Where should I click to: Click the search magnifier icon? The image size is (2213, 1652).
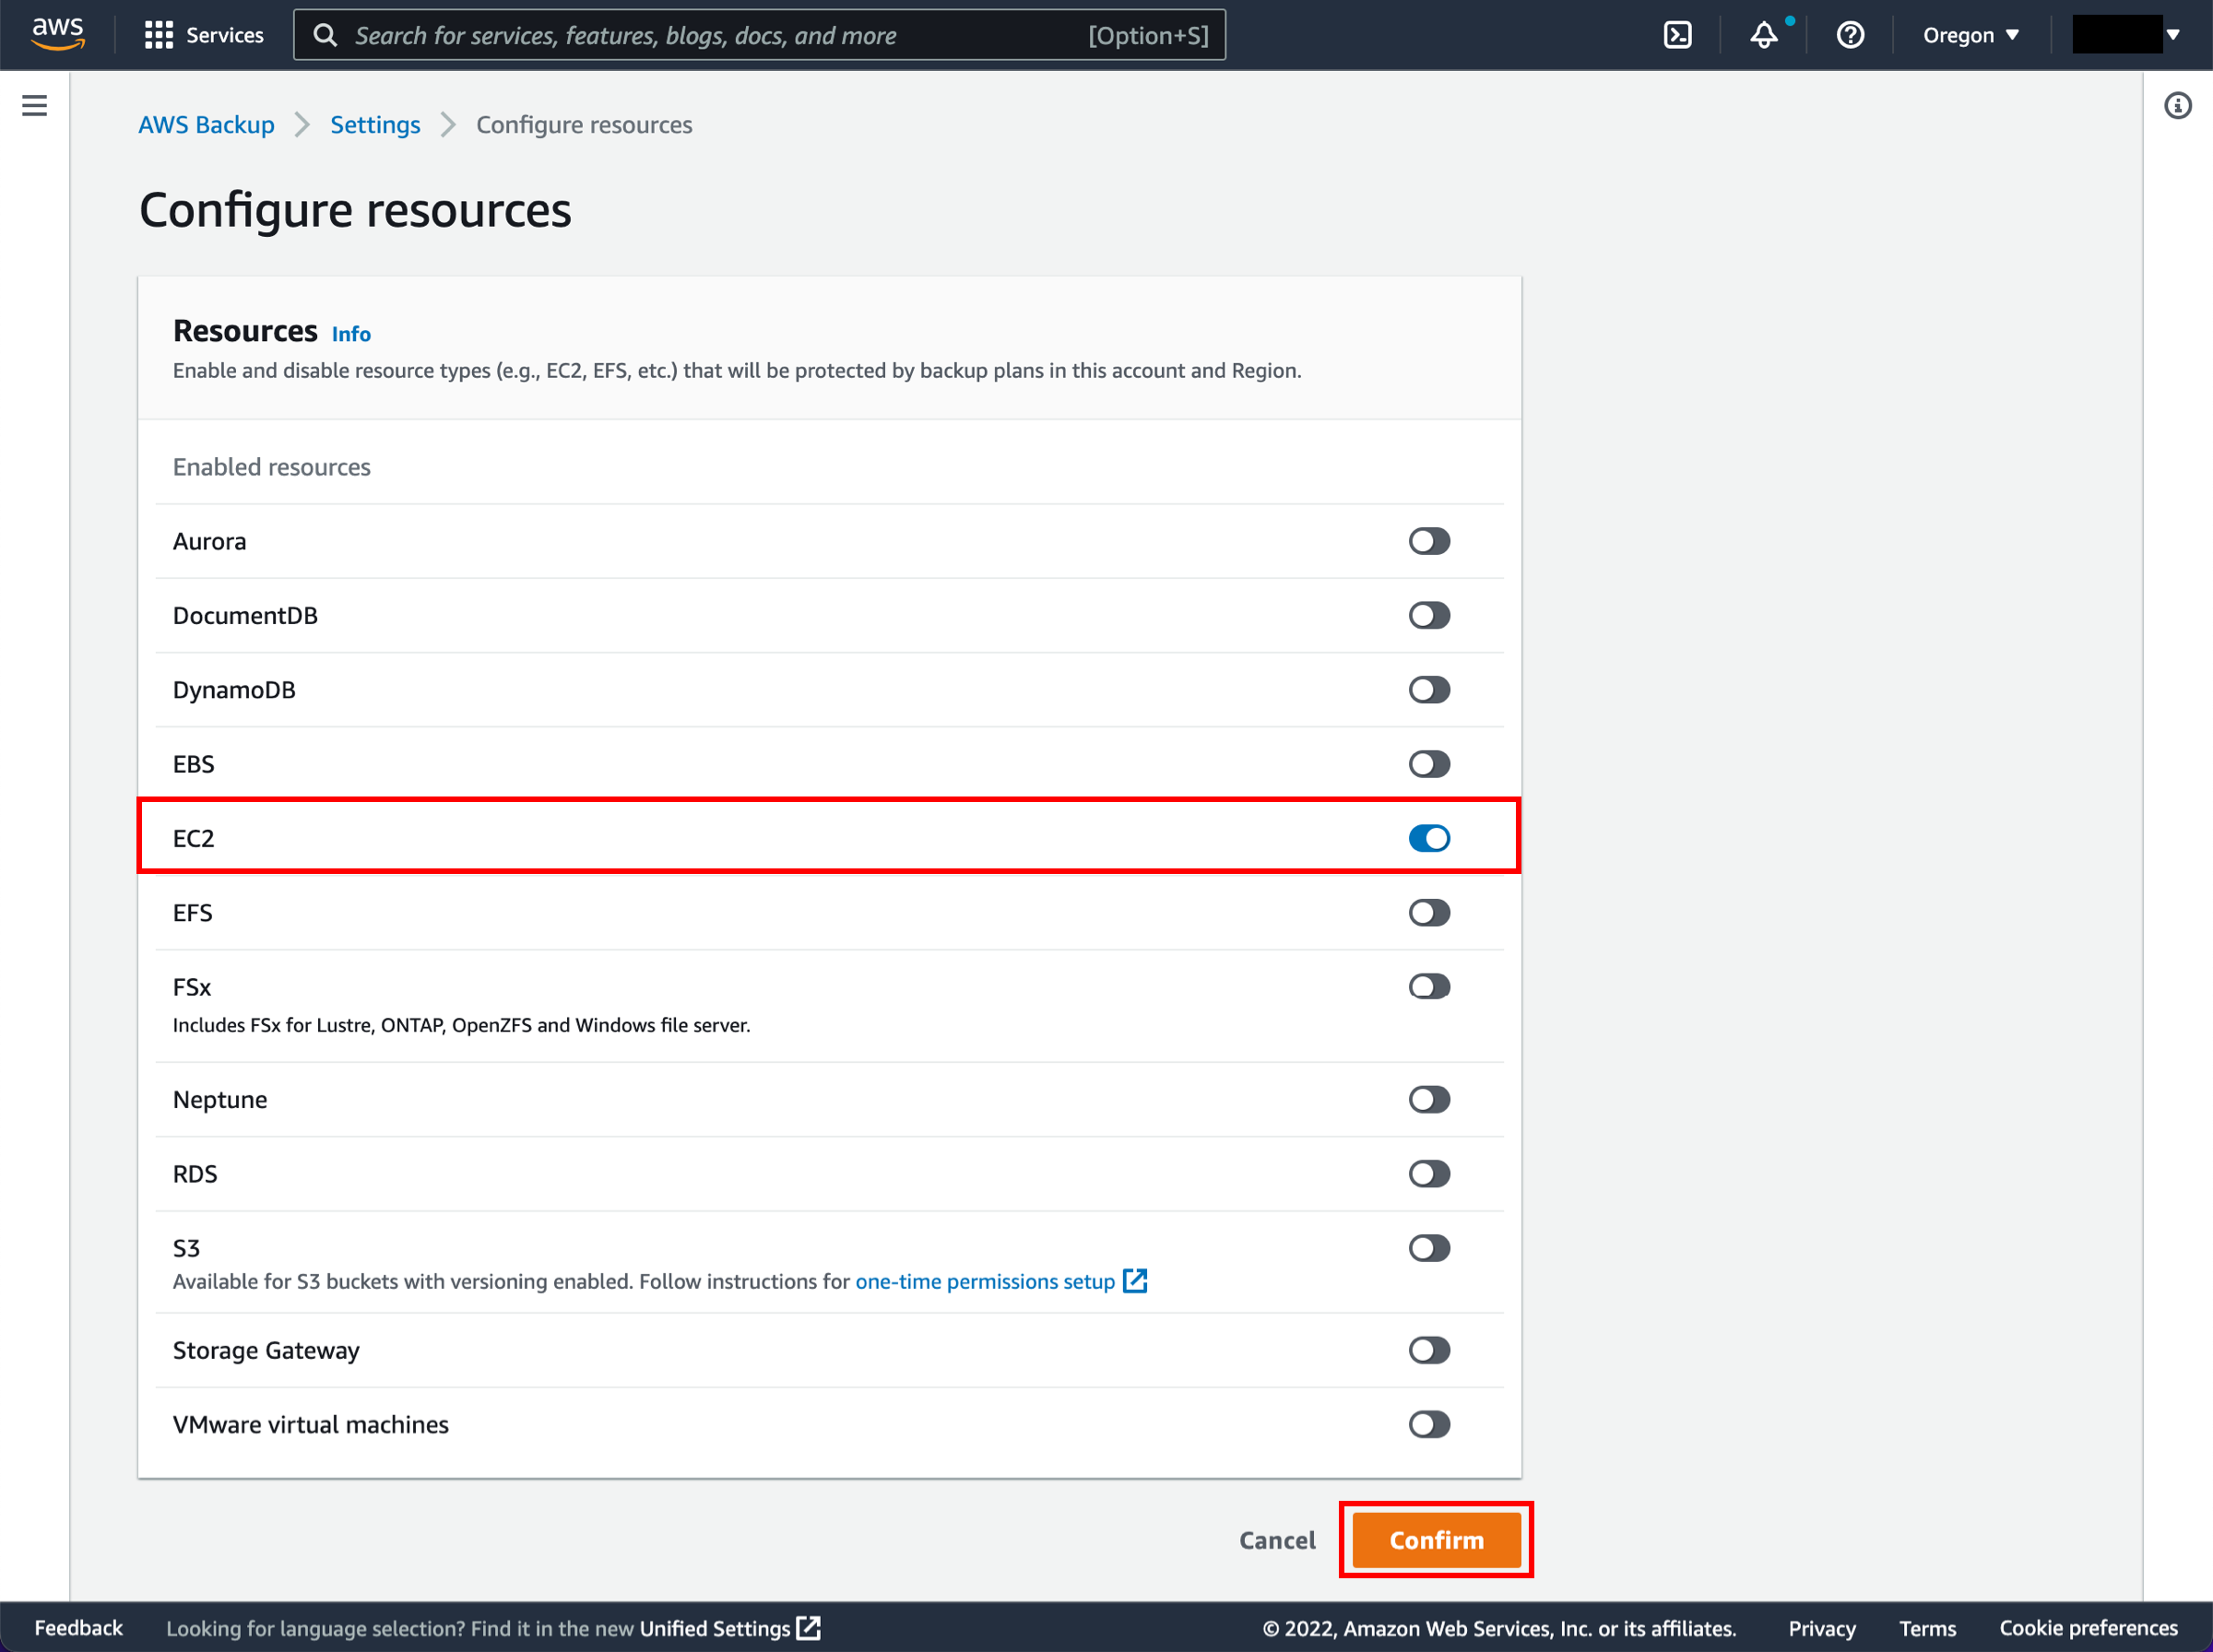point(325,35)
